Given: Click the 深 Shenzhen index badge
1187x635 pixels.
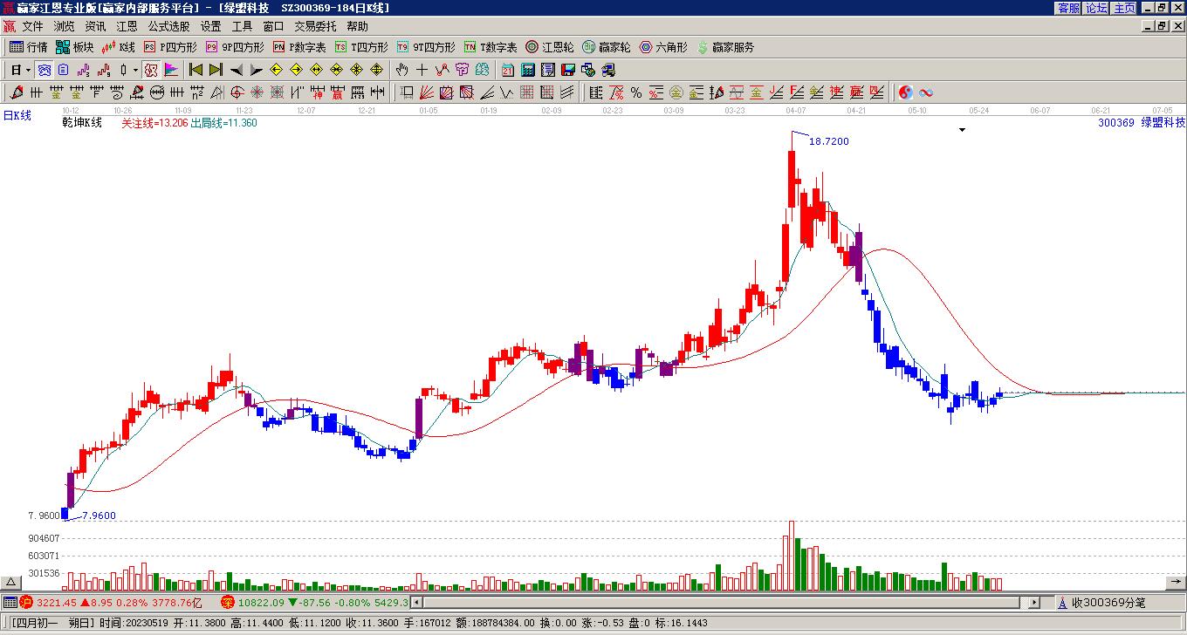Looking at the screenshot, I should (227, 603).
